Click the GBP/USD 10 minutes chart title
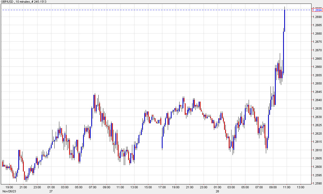This screenshot has height=194, width=323. pyautogui.click(x=24, y=2)
